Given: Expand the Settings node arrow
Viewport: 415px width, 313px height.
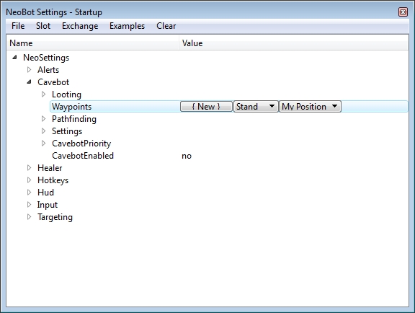Looking at the screenshot, I should 43,131.
